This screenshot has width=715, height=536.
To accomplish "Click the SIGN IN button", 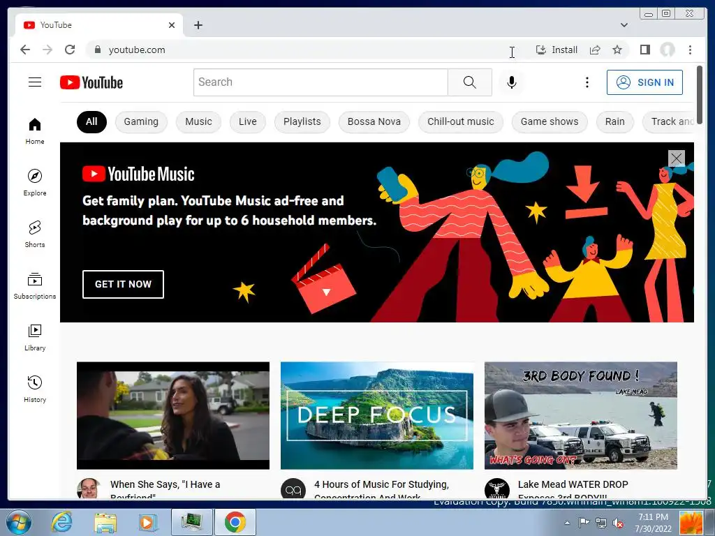I will click(x=644, y=82).
